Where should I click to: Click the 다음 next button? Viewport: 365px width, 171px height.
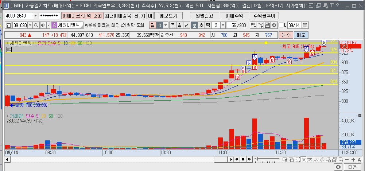click(x=353, y=167)
